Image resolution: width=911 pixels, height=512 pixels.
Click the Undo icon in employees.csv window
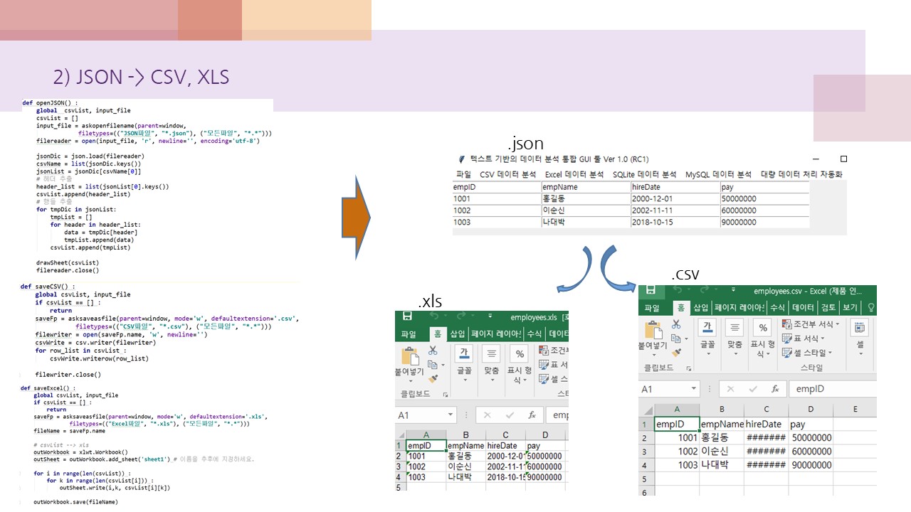(678, 289)
